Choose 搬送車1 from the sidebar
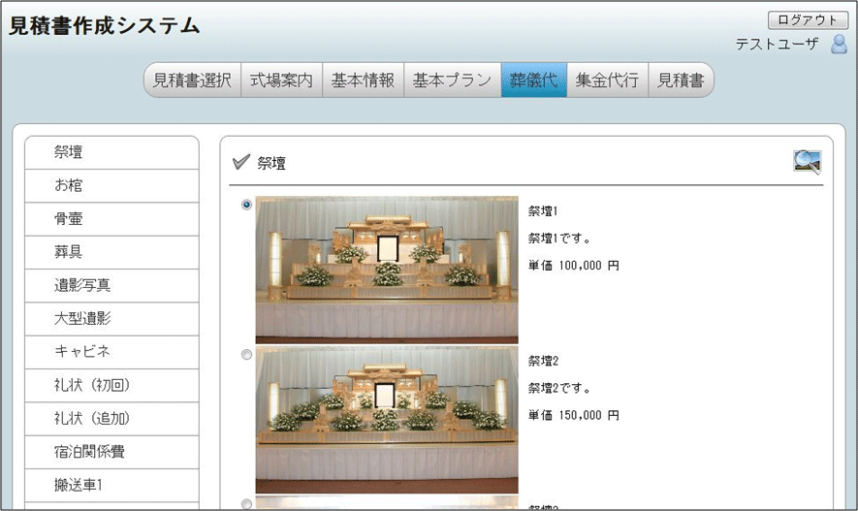This screenshot has height=511, width=858. (111, 485)
